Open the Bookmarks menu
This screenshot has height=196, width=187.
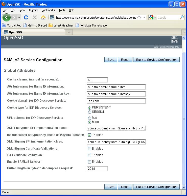coord(48,10)
